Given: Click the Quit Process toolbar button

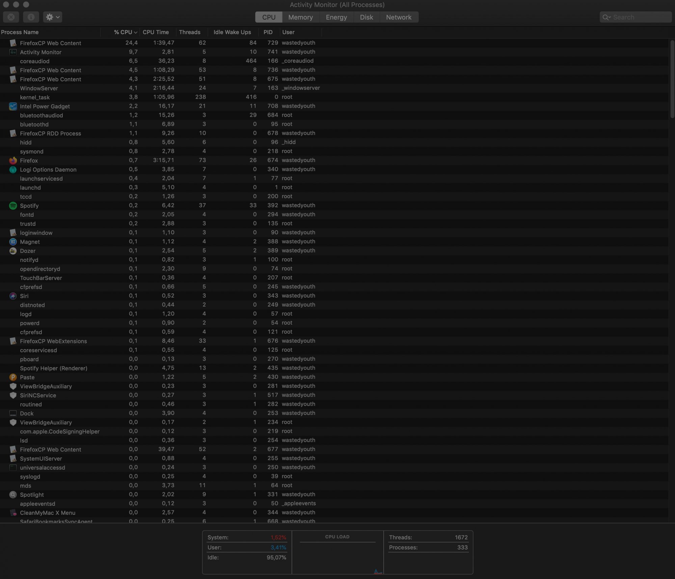Looking at the screenshot, I should pos(11,17).
